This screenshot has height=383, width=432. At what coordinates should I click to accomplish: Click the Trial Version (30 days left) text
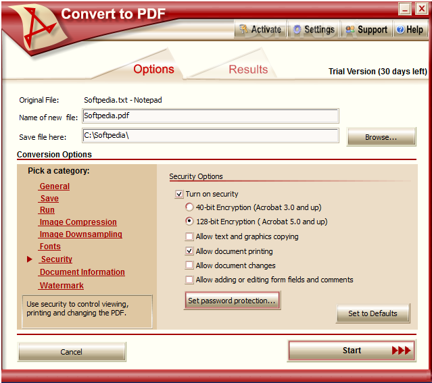pos(377,72)
